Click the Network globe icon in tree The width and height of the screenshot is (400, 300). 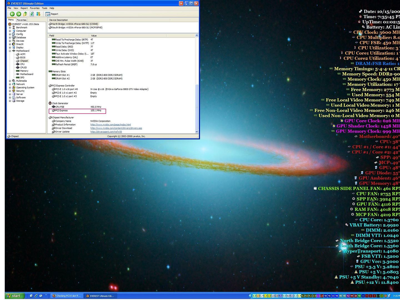(x=14, y=84)
